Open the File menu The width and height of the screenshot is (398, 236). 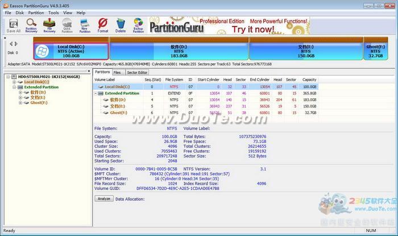pos(8,13)
